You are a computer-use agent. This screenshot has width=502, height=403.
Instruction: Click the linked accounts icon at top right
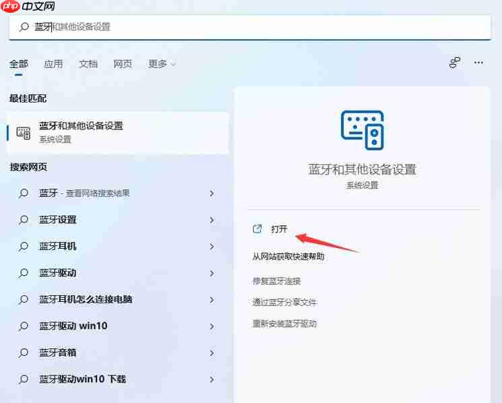pos(455,63)
